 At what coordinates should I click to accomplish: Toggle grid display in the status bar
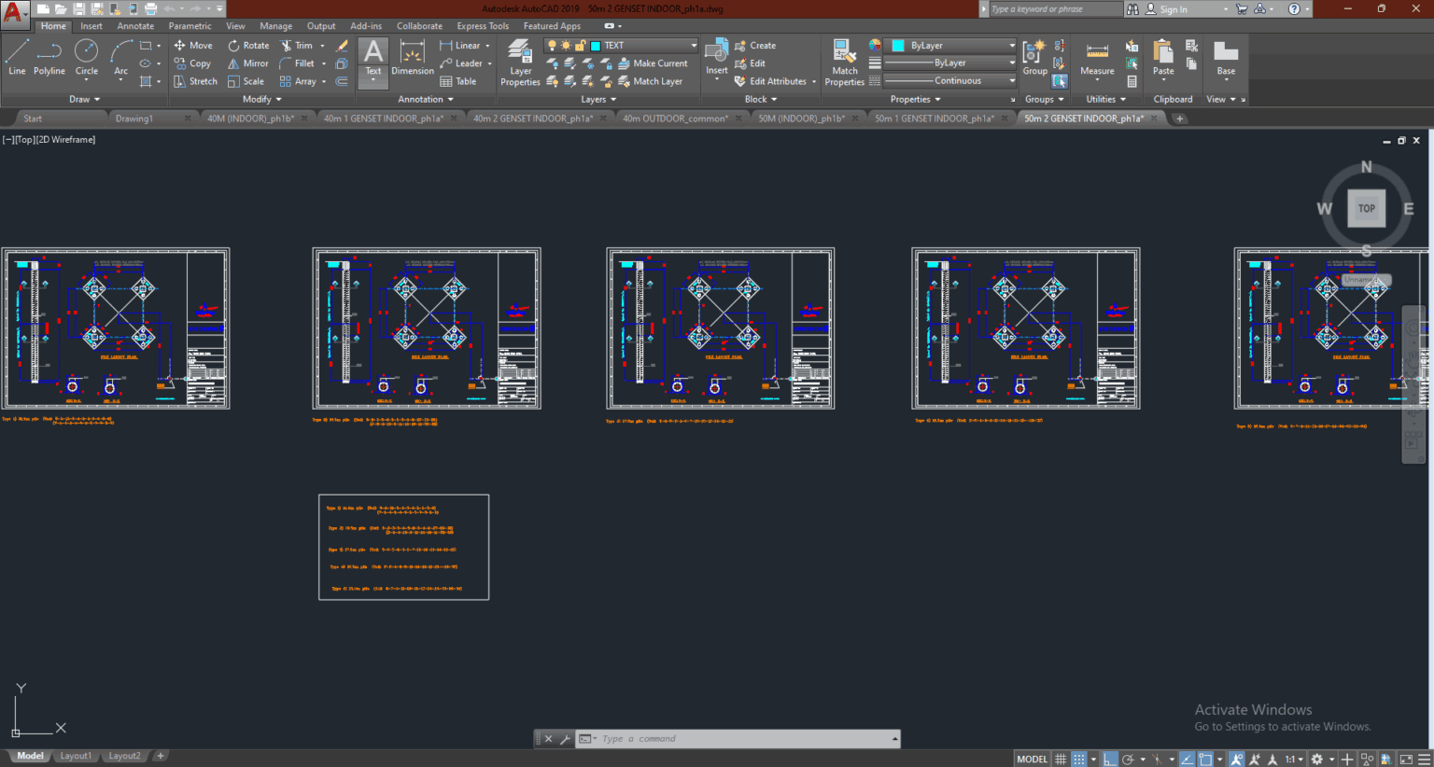click(1061, 758)
